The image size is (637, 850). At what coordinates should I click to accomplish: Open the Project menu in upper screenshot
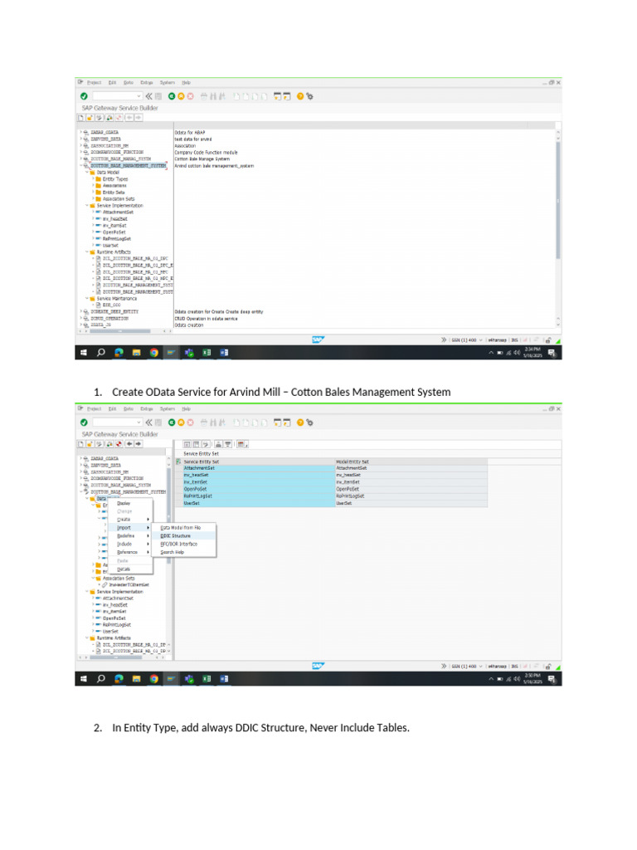(95, 83)
